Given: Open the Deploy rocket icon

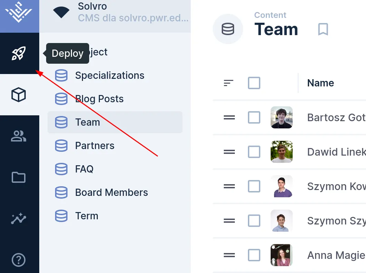Looking at the screenshot, I should tap(19, 53).
